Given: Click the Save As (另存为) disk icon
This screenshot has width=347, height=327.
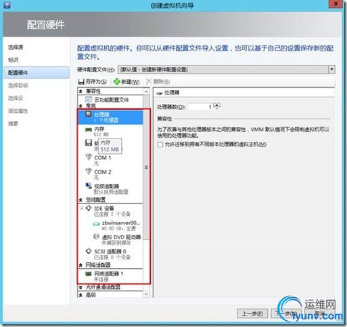Looking at the screenshot, I should click(81, 82).
